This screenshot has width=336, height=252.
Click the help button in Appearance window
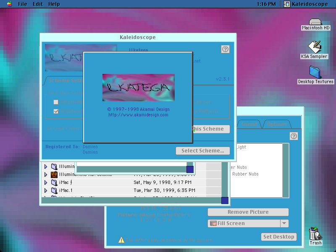(294, 136)
